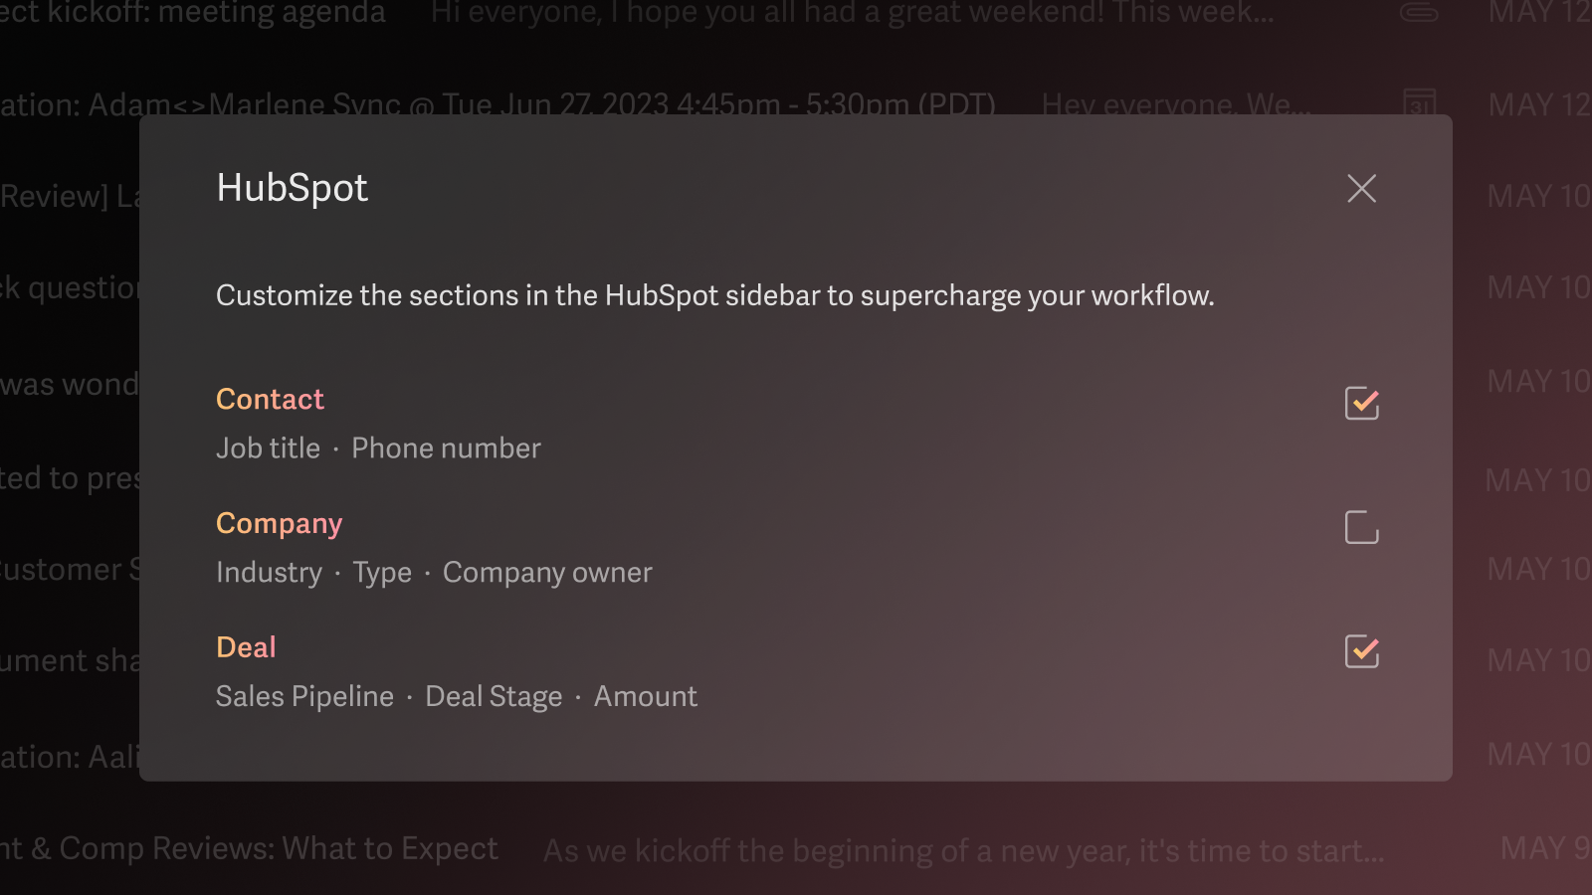Uncheck the Contact section checkbox
Screen dimensions: 1592x895
1361,403
